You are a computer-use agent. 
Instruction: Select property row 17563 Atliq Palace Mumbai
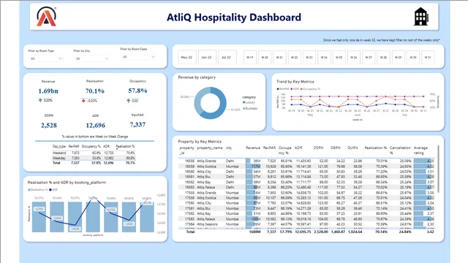(306, 219)
